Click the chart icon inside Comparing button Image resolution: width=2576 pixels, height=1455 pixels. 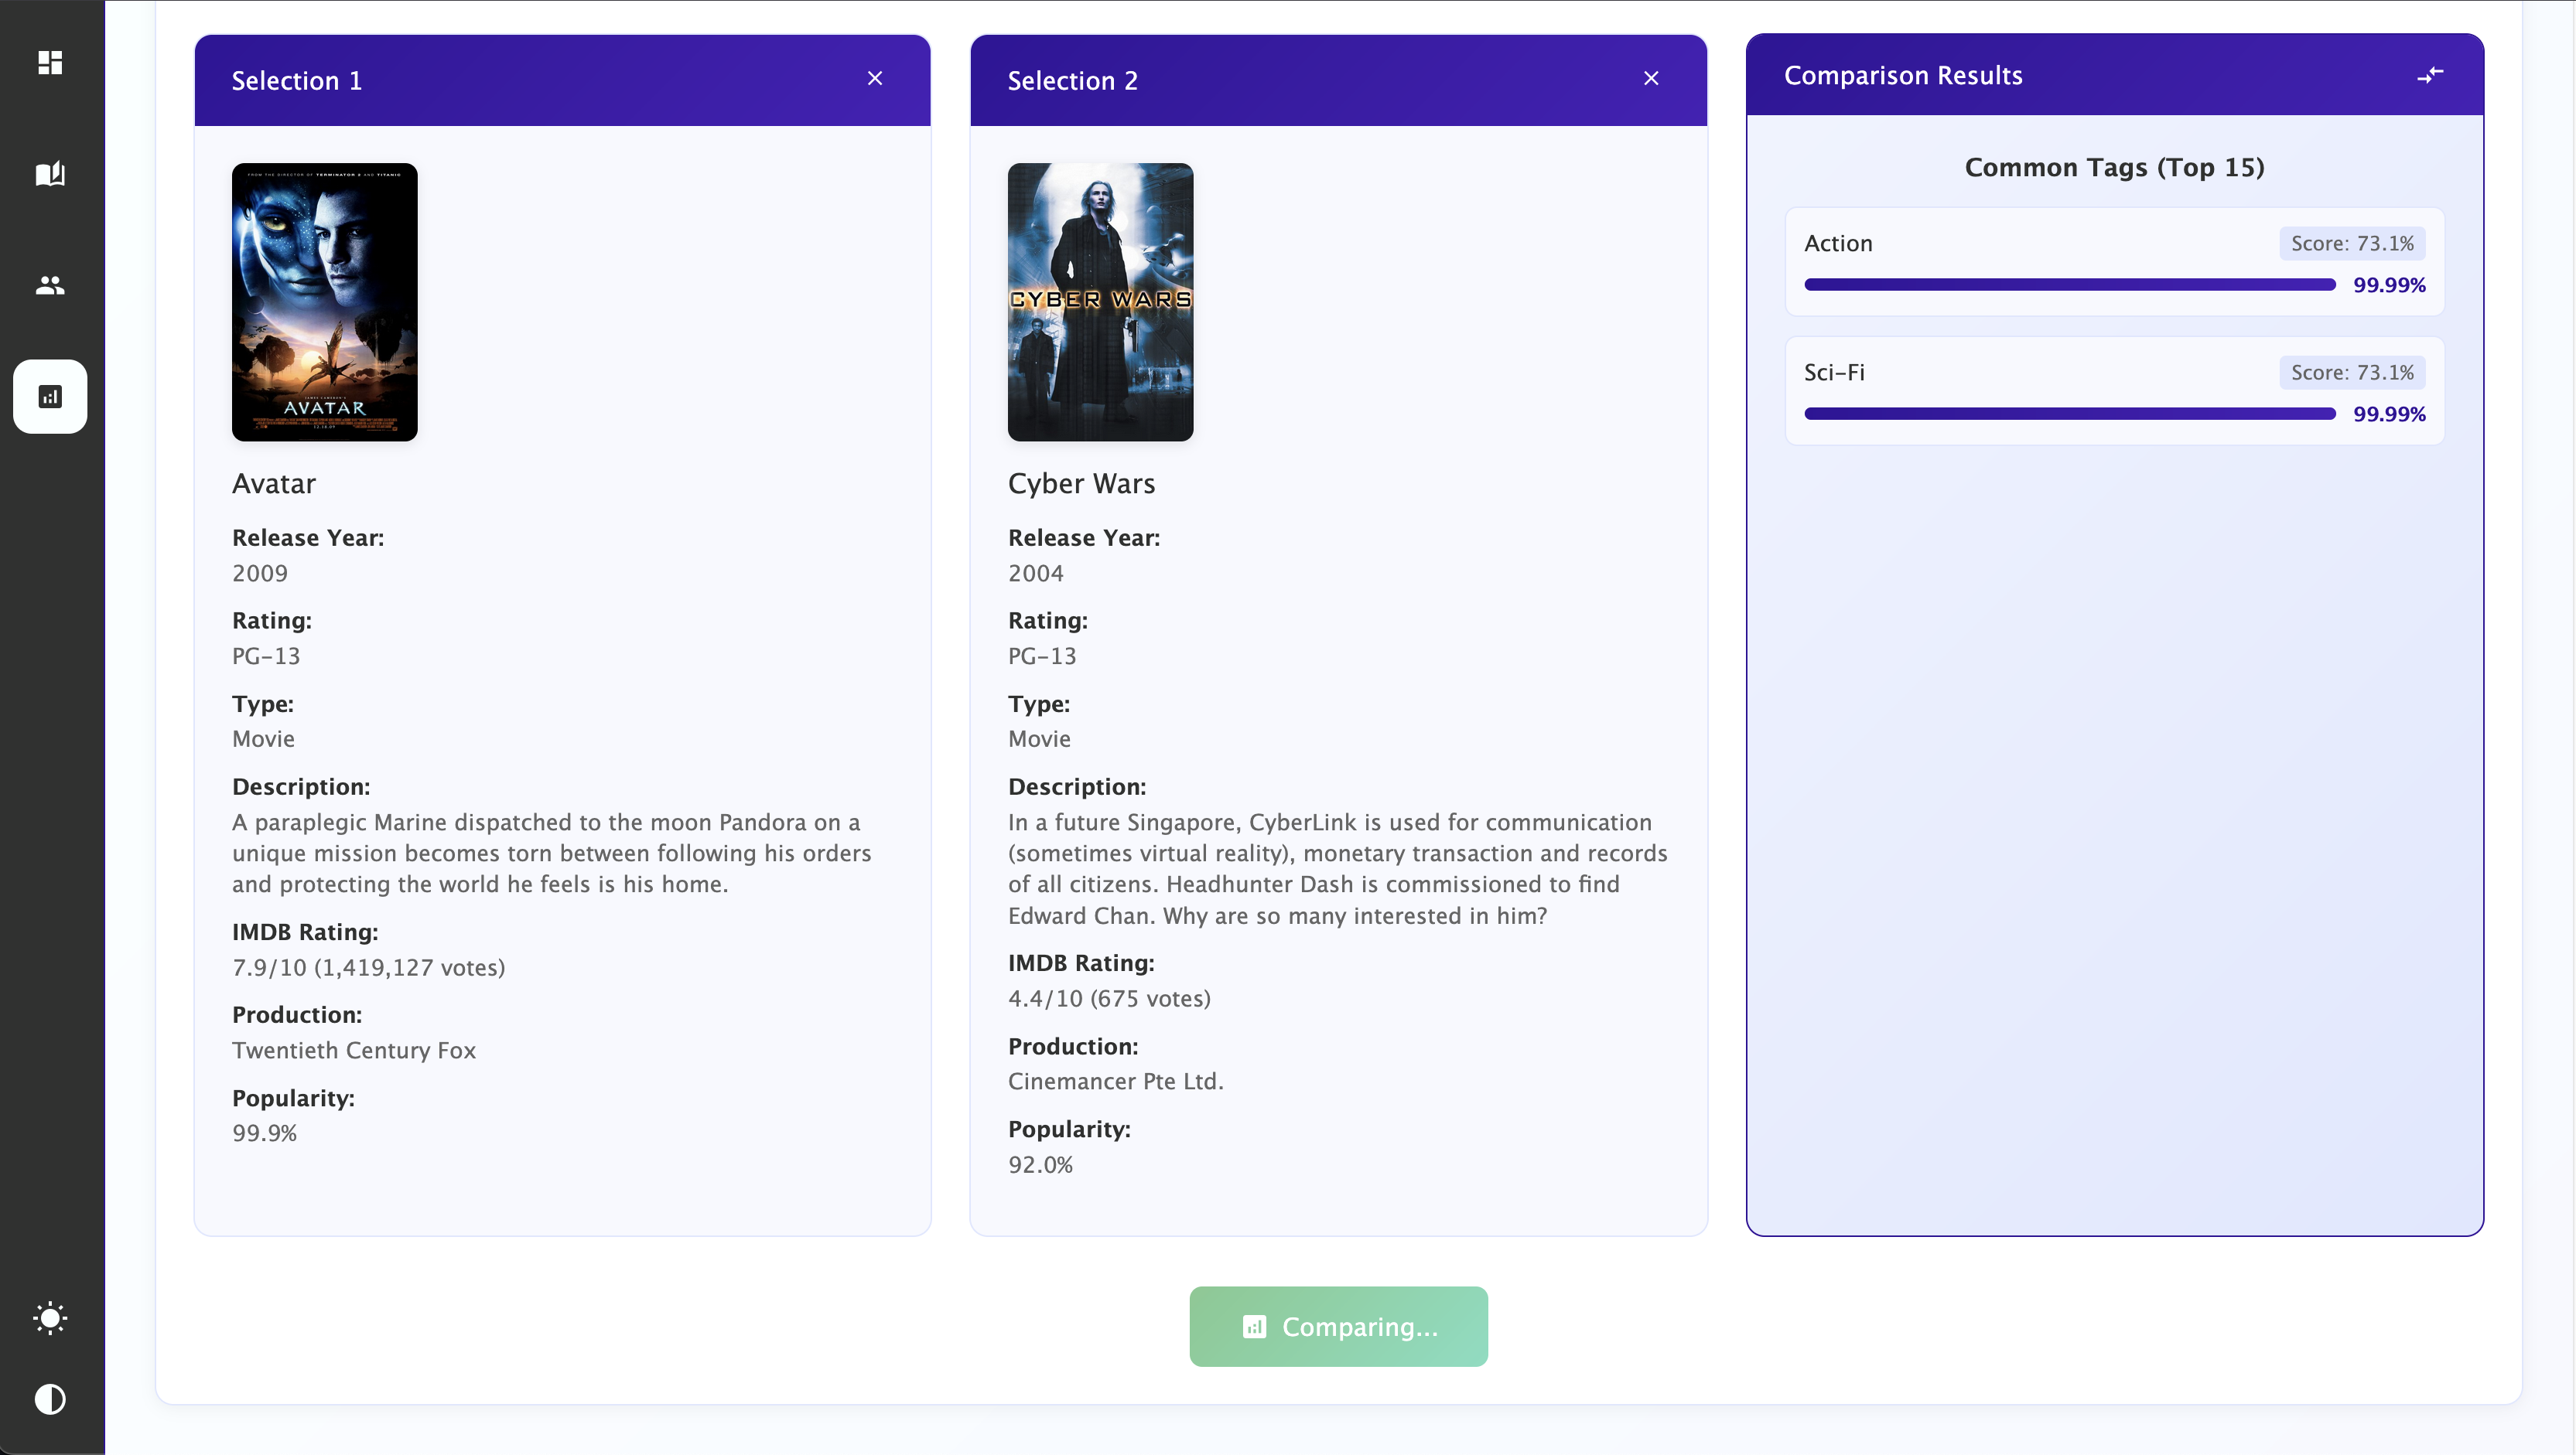point(1254,1326)
